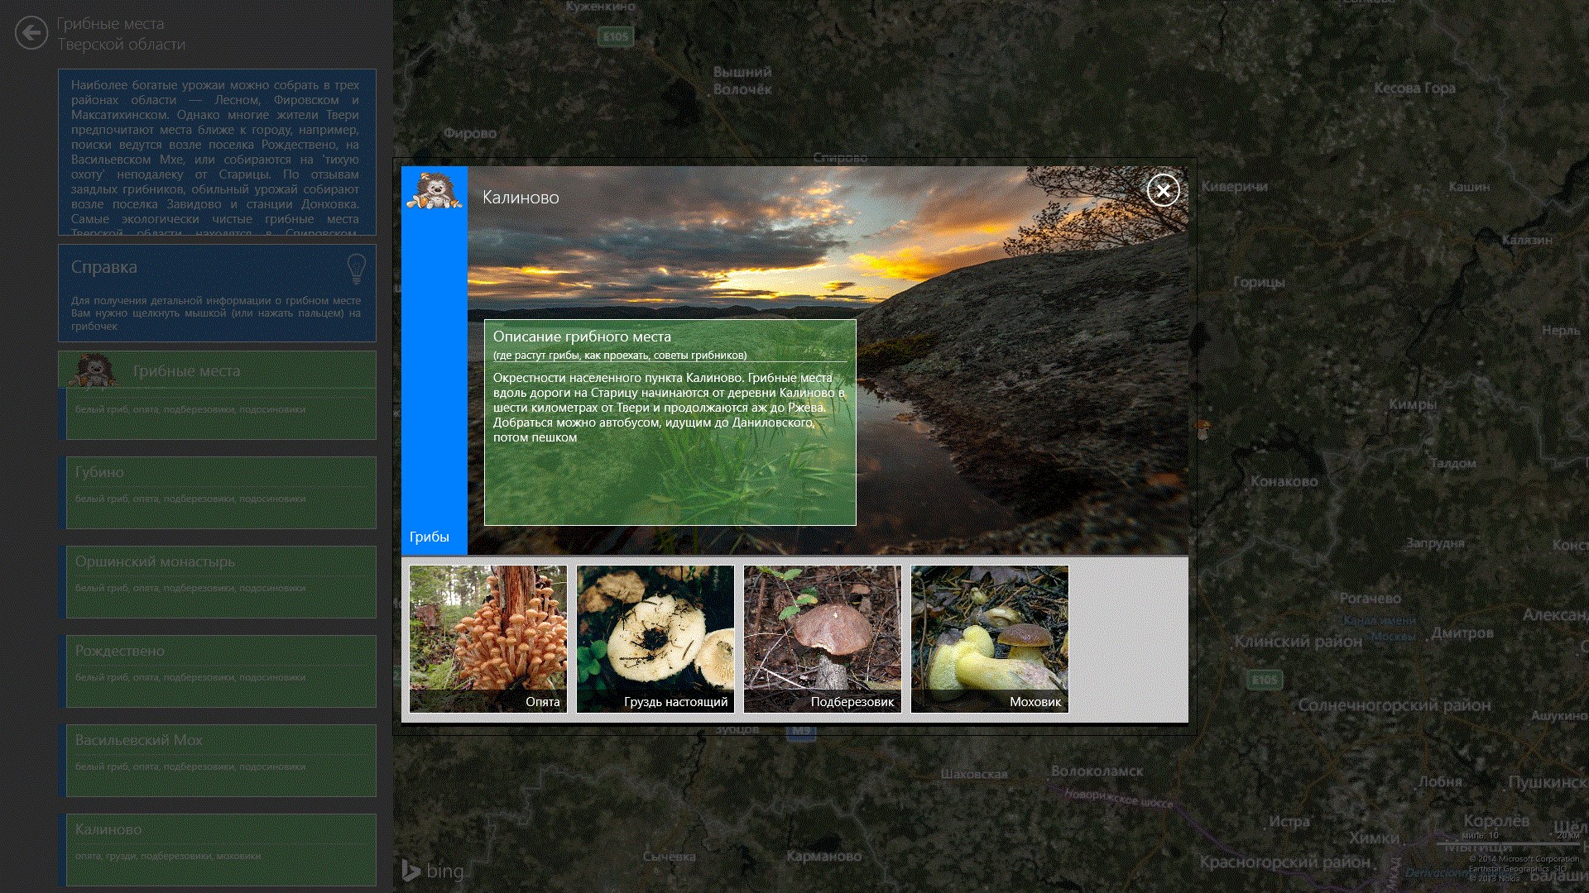Go back using the arrow button
1589x893 pixels.
click(31, 33)
